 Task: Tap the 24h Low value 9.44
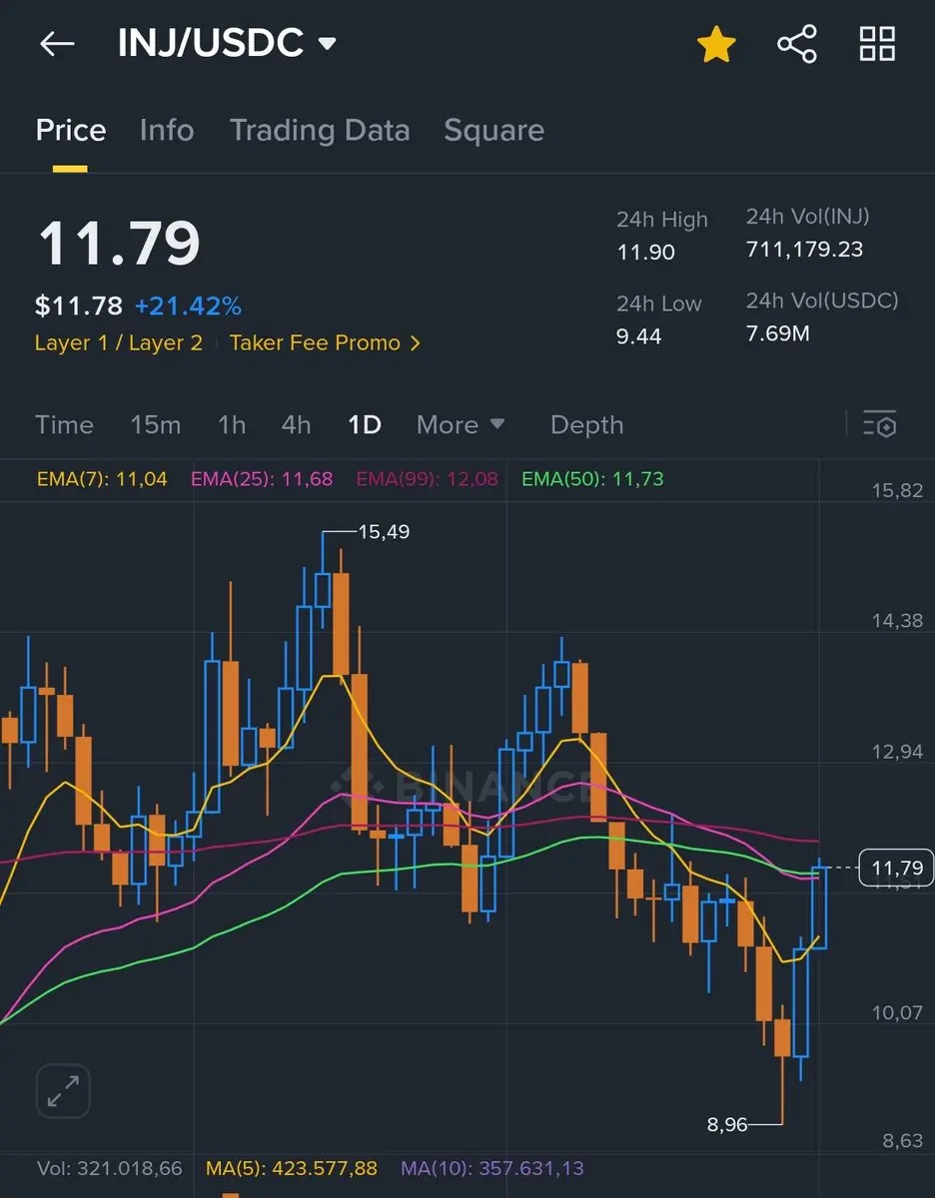[x=638, y=336]
